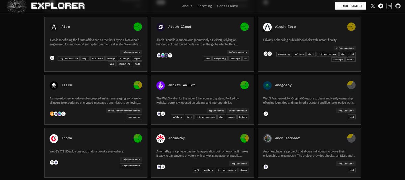Open the X (Twitter) profile icon
This screenshot has height=180, width=405.
tap(373, 6)
